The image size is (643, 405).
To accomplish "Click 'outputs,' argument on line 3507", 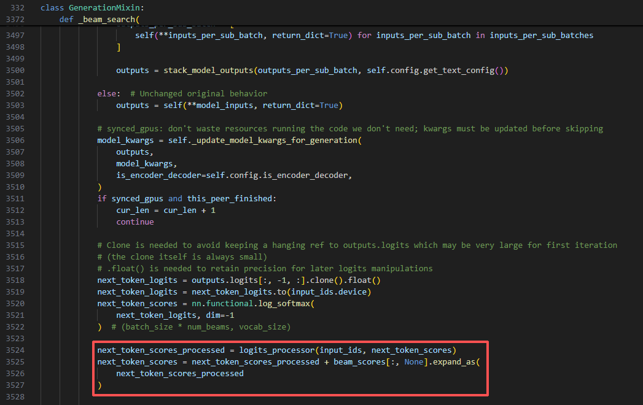I will tap(134, 152).
